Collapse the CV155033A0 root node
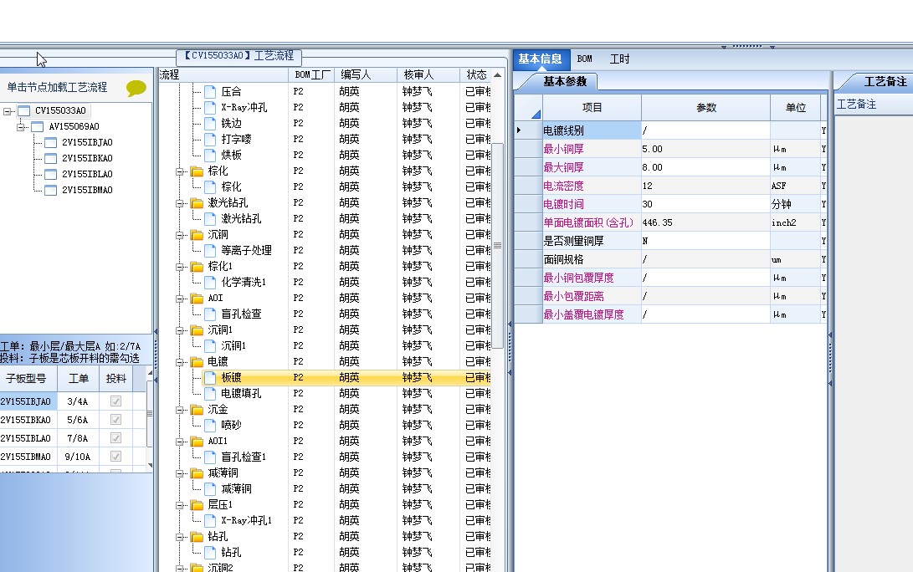Image resolution: width=913 pixels, height=572 pixels. 7,110
